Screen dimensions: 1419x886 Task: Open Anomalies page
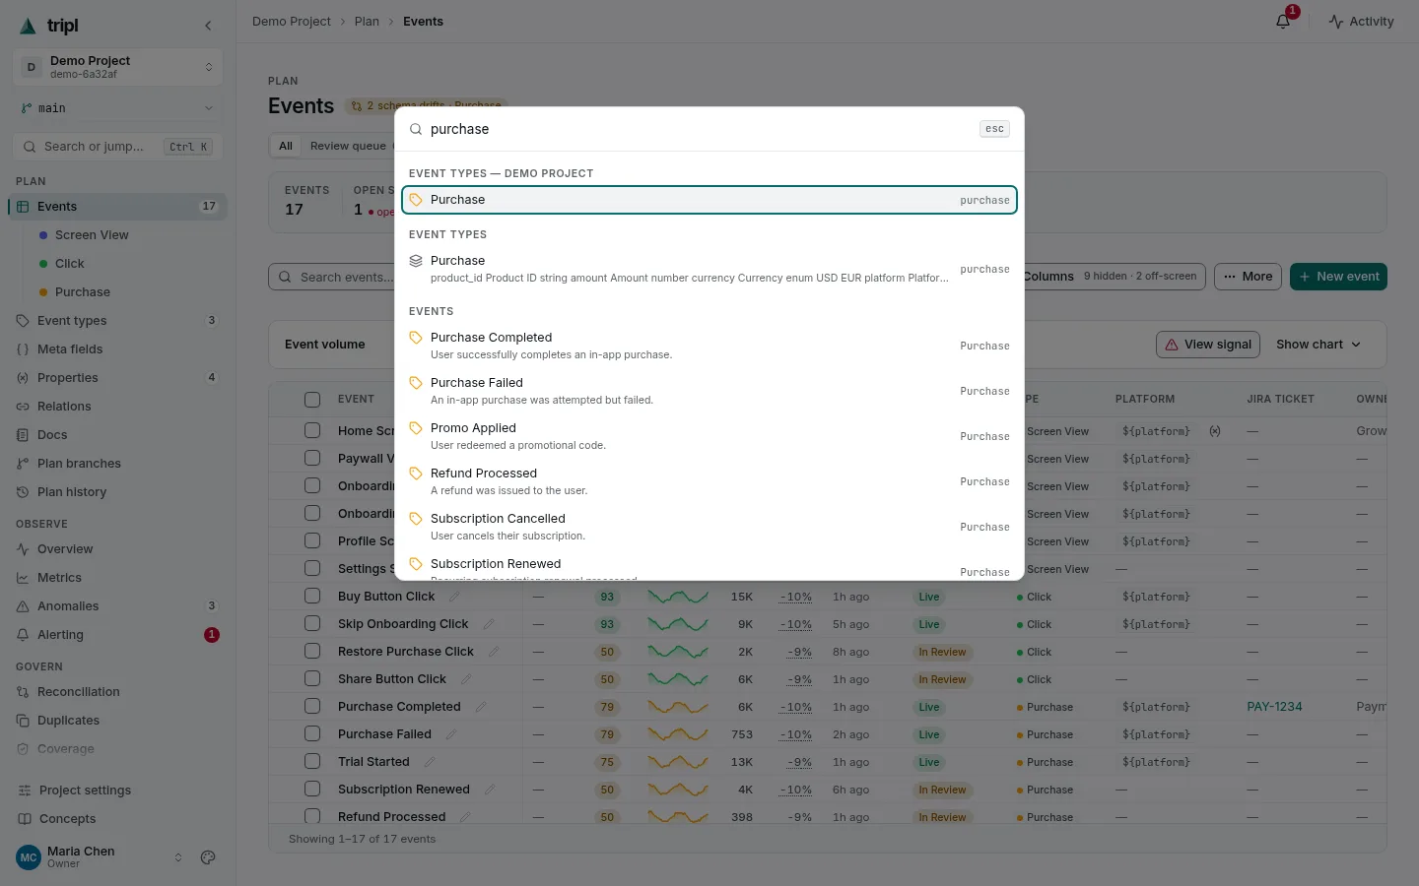117,606
